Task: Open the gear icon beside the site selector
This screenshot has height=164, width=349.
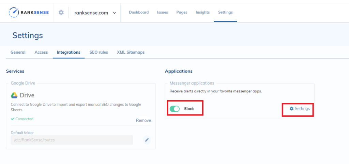Action: tap(61, 13)
